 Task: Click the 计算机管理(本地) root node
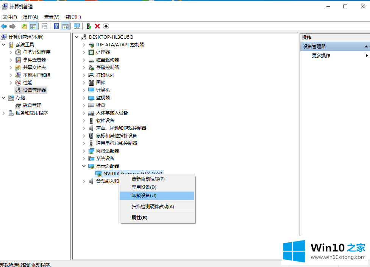point(26,37)
